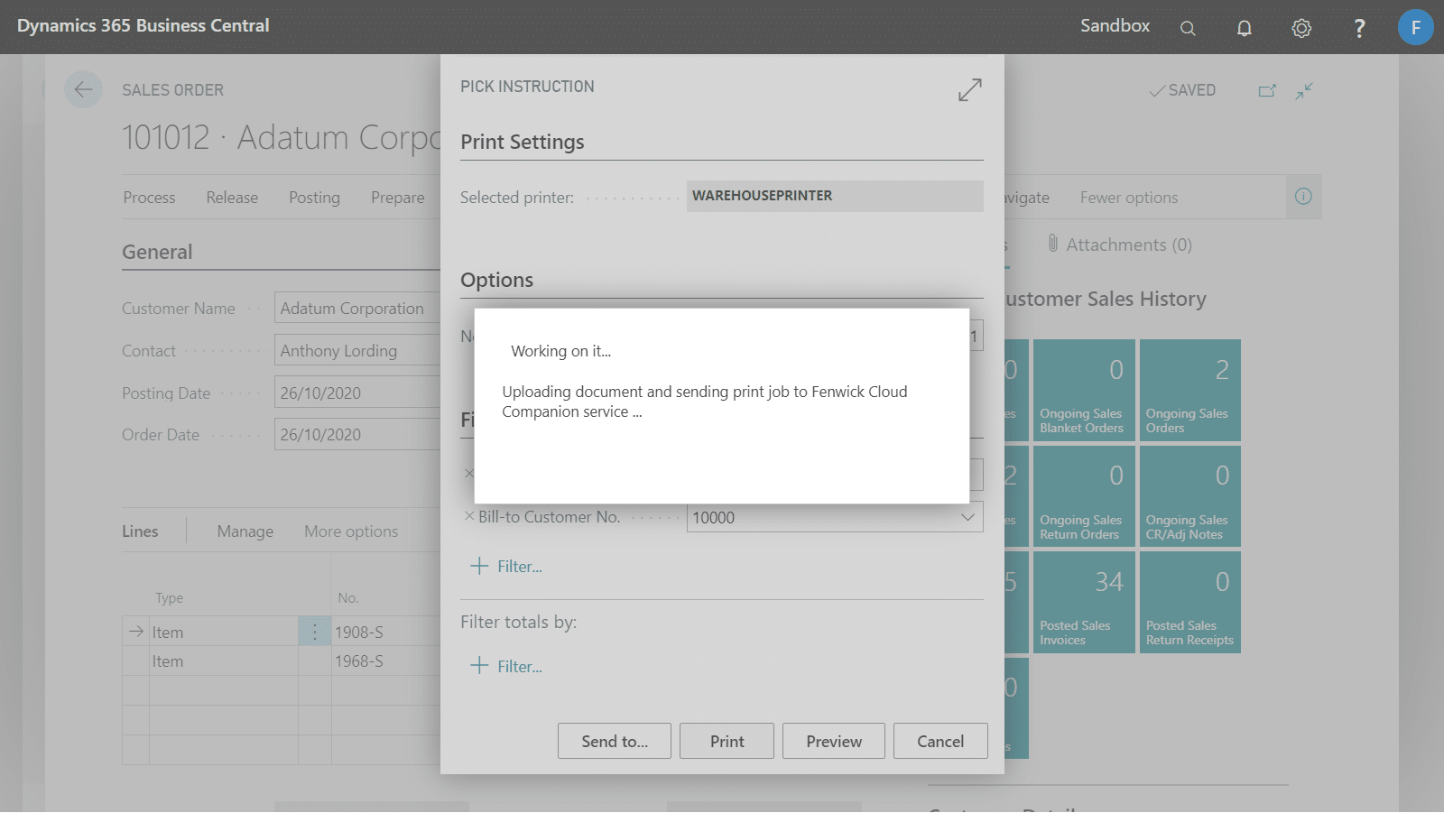The image size is (1444, 813).
Task: Open the Prepare menu
Action: coord(398,198)
